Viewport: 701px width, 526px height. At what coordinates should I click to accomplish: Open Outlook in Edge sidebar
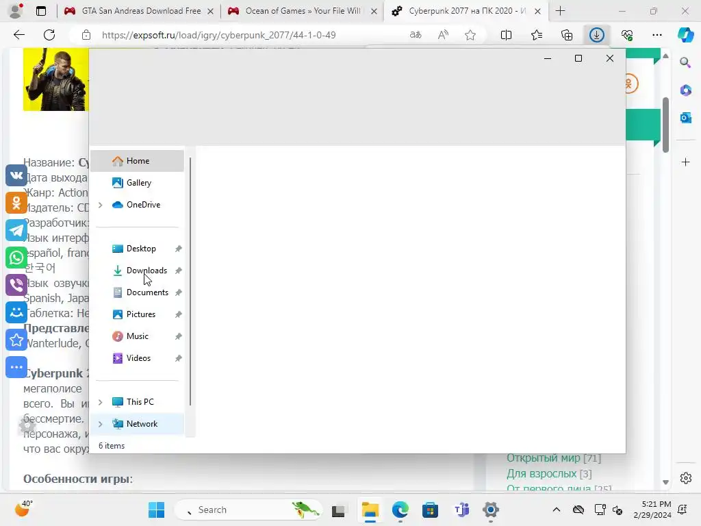(685, 118)
